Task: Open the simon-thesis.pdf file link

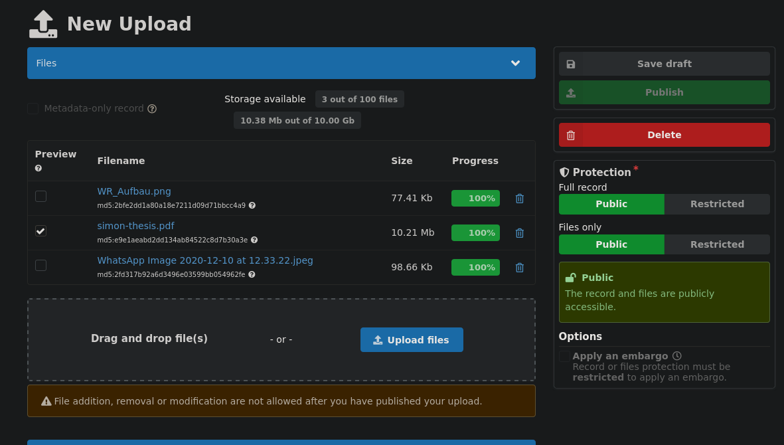Action: pyautogui.click(x=135, y=225)
